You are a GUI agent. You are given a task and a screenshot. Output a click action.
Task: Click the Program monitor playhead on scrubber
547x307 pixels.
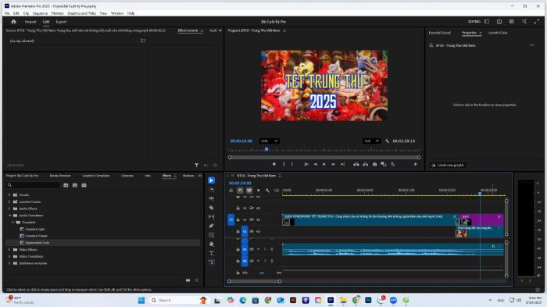(x=266, y=149)
